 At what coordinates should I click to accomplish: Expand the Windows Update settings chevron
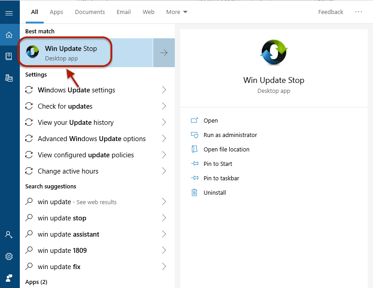(x=164, y=90)
